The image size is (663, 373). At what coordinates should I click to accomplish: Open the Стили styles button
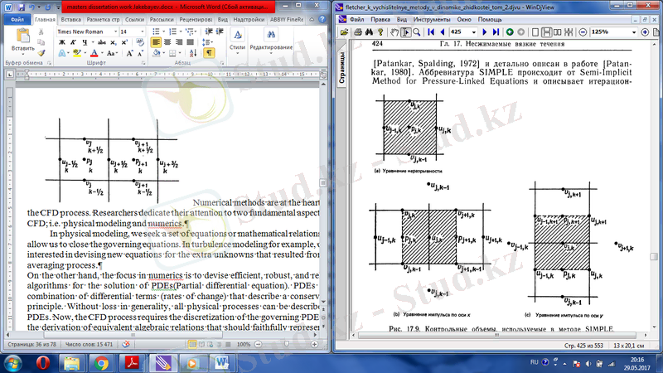pyautogui.click(x=237, y=41)
